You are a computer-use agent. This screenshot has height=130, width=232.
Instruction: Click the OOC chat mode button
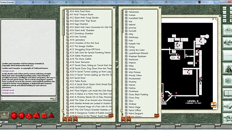tap(53, 99)
